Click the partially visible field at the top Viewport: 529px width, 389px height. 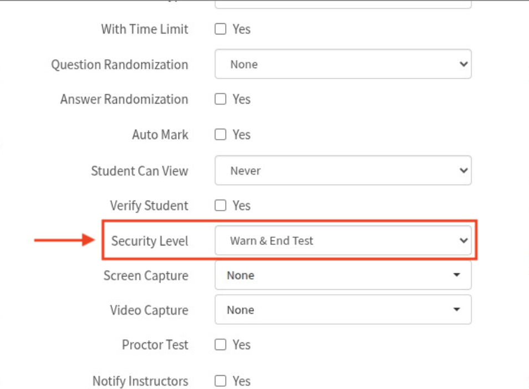[x=343, y=4]
